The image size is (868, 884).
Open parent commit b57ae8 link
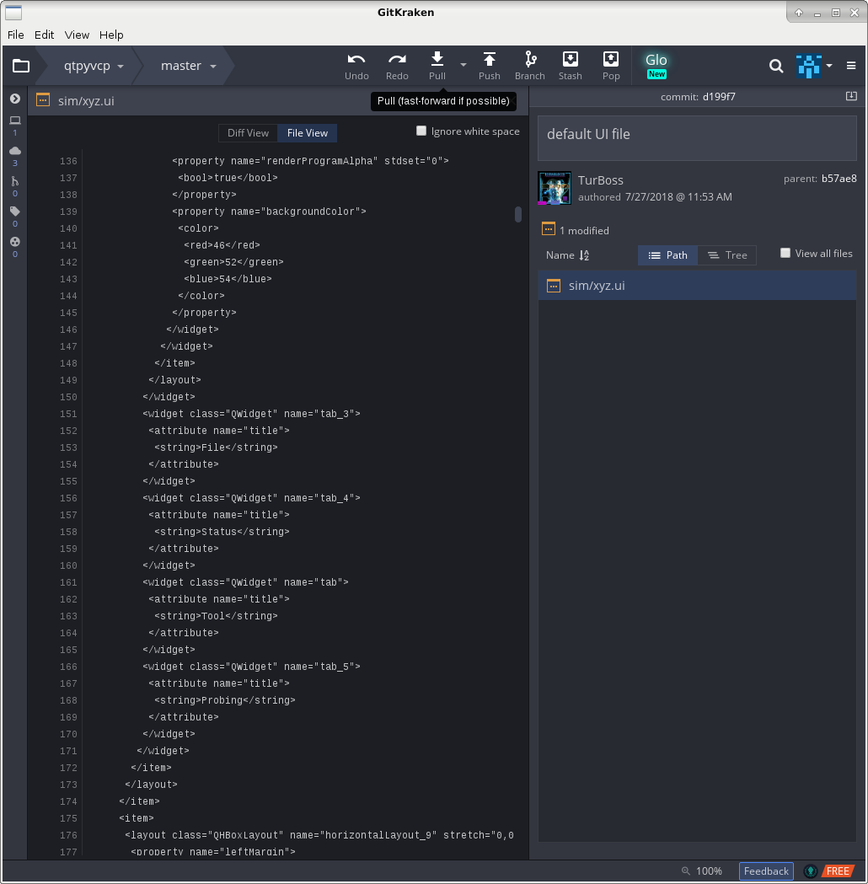pos(839,179)
